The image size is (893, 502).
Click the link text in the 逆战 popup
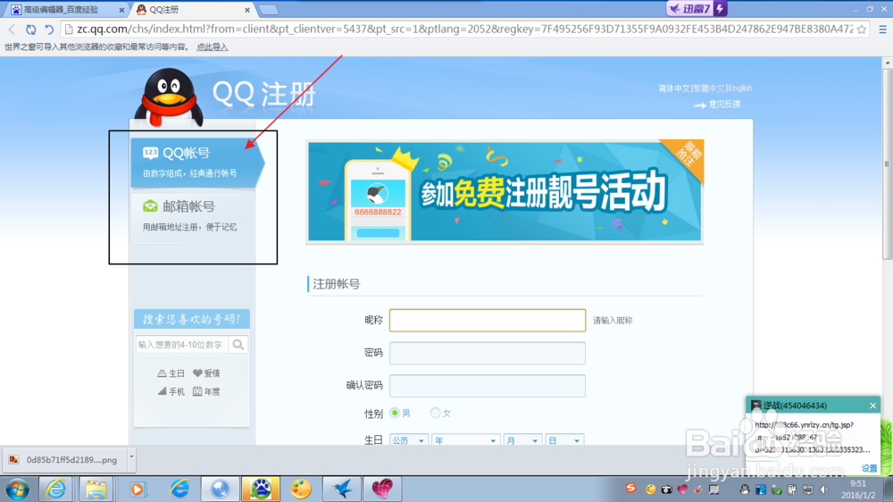pyautogui.click(x=812, y=437)
